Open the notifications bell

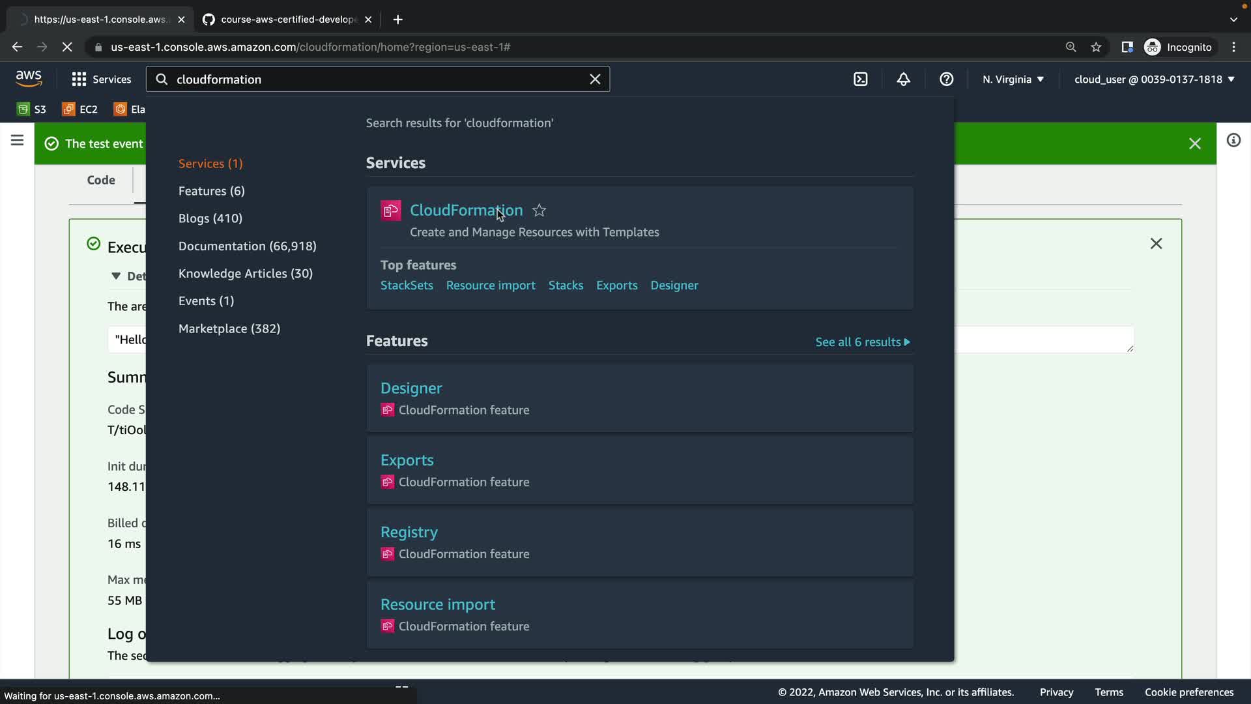tap(903, 79)
